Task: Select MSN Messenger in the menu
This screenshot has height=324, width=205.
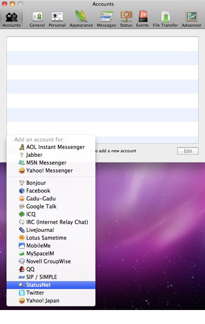Action: [x=51, y=163]
